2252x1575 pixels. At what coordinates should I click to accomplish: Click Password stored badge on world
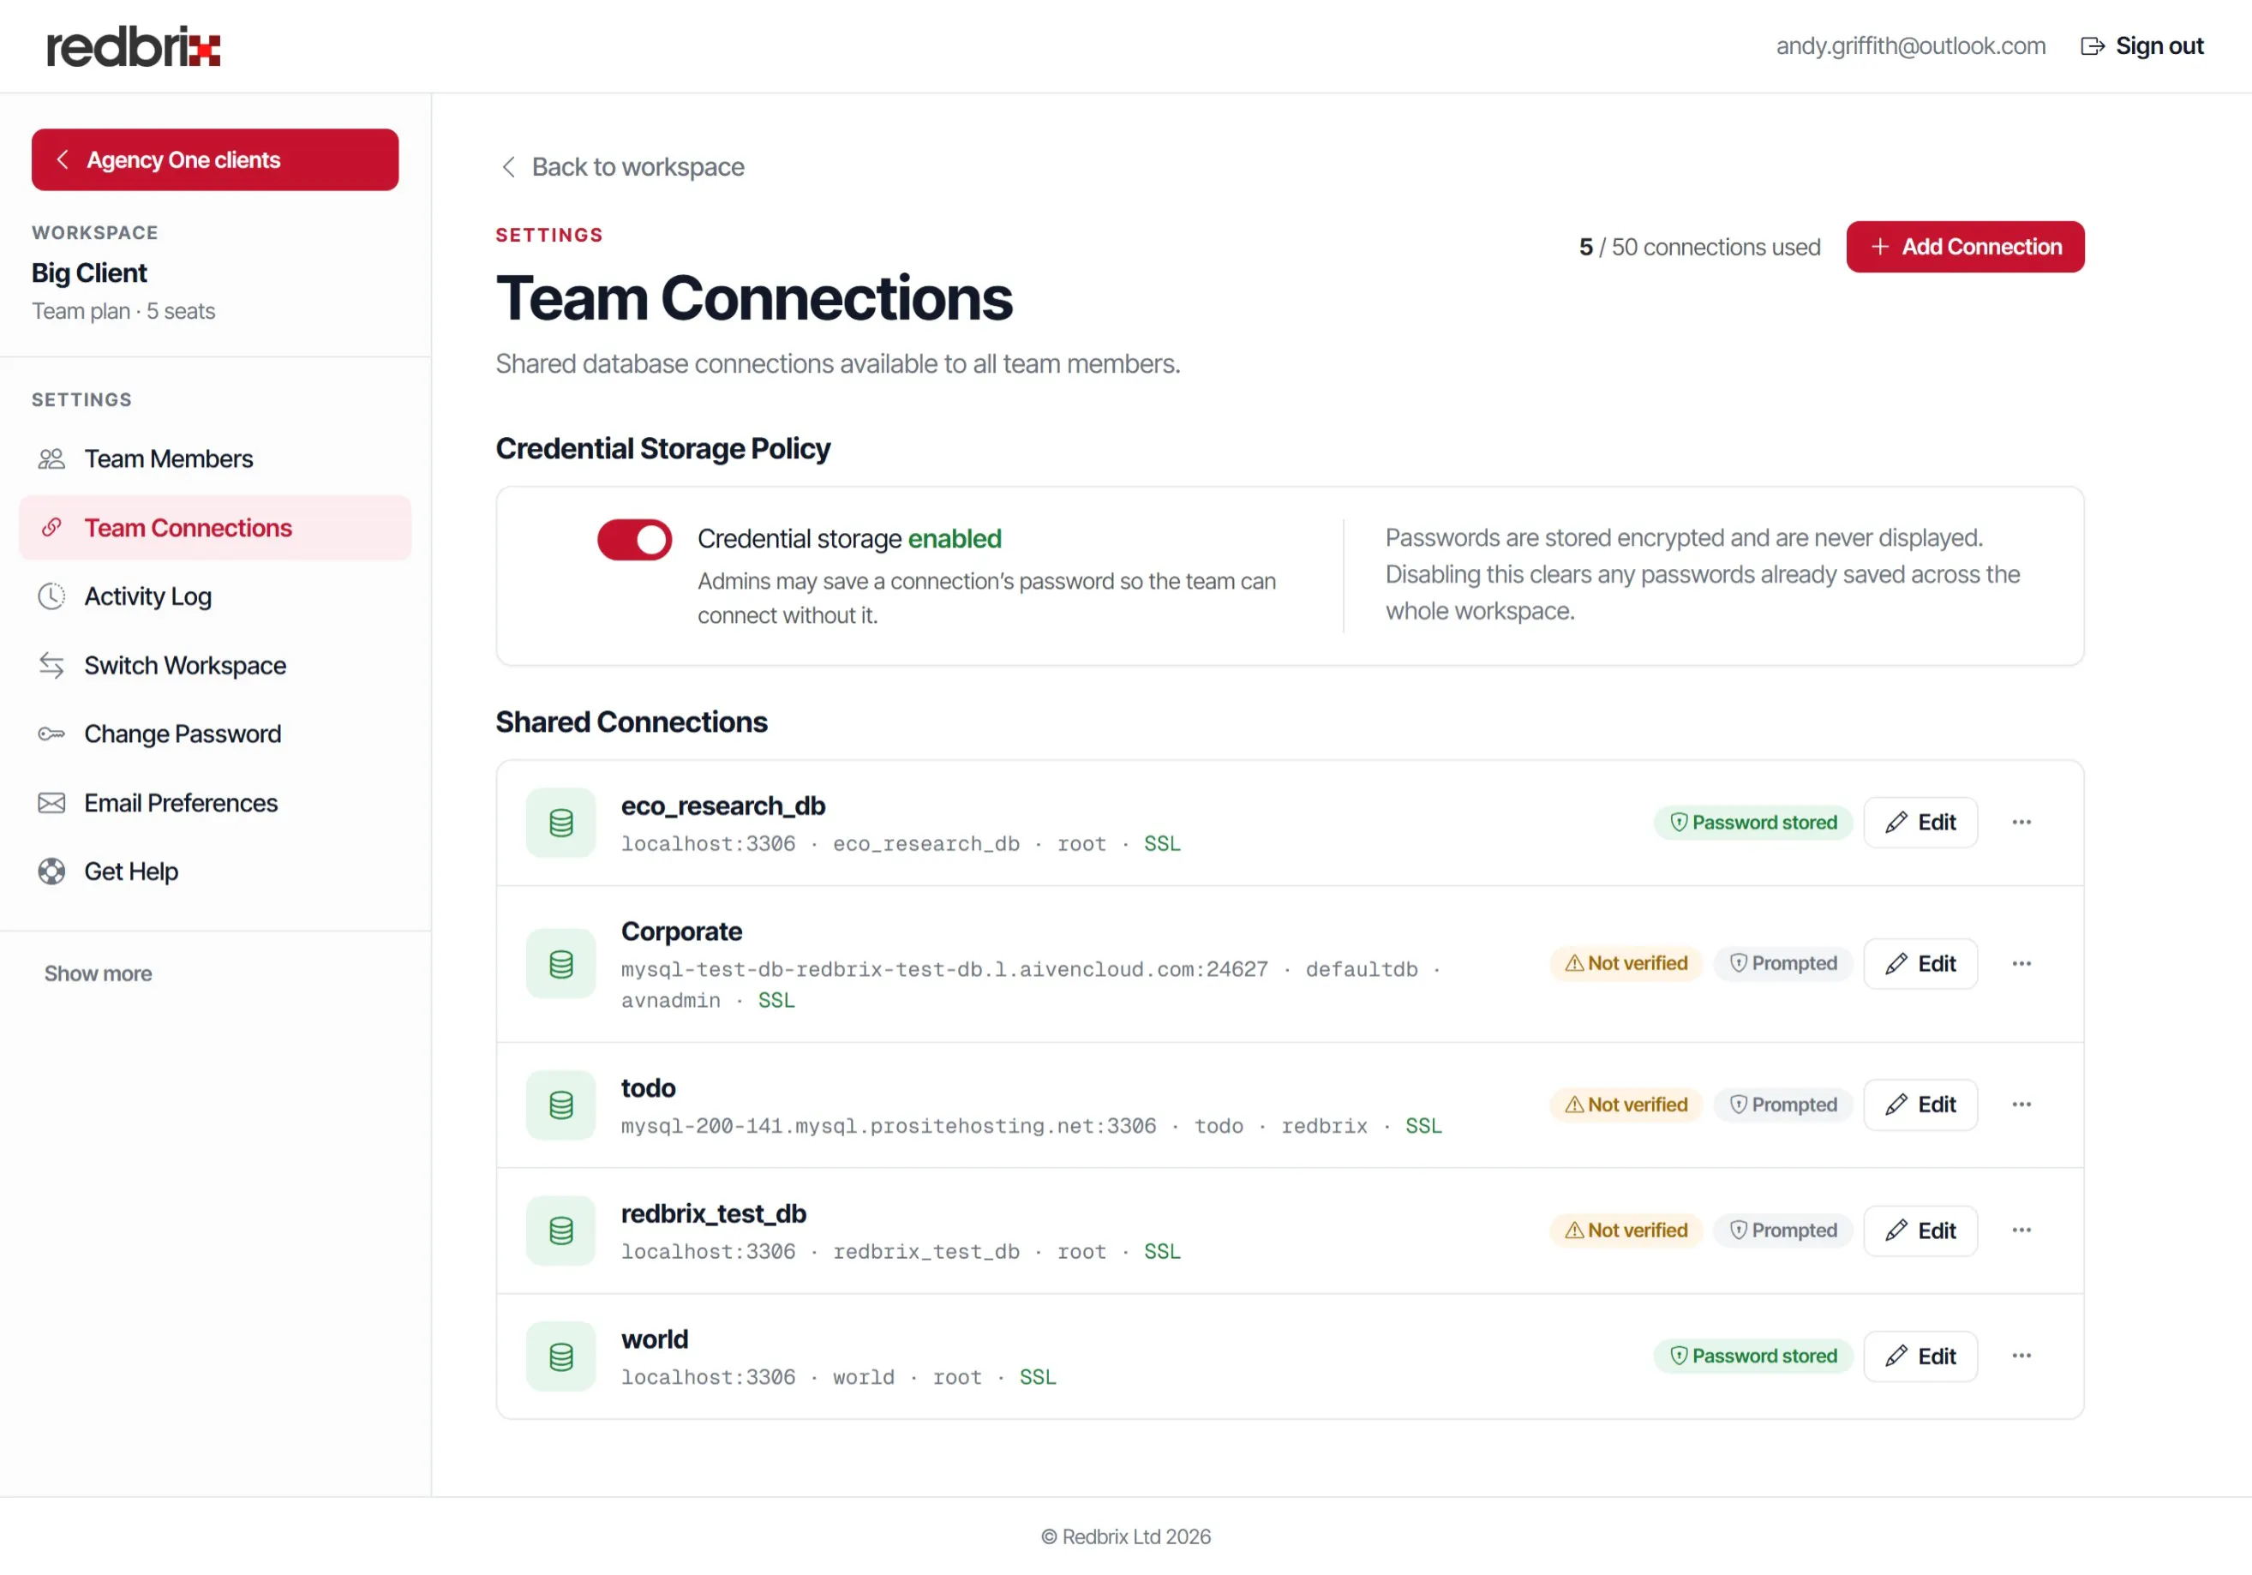pos(1752,1356)
